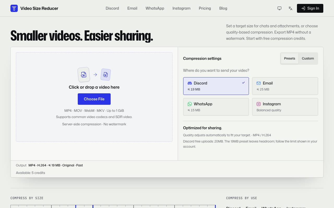334x208 pixels.
Task: Go to the Pricing page
Action: pyautogui.click(x=205, y=8)
